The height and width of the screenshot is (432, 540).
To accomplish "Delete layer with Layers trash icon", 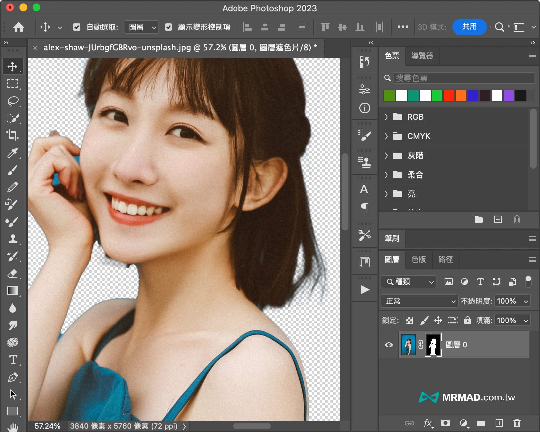I will 517,423.
